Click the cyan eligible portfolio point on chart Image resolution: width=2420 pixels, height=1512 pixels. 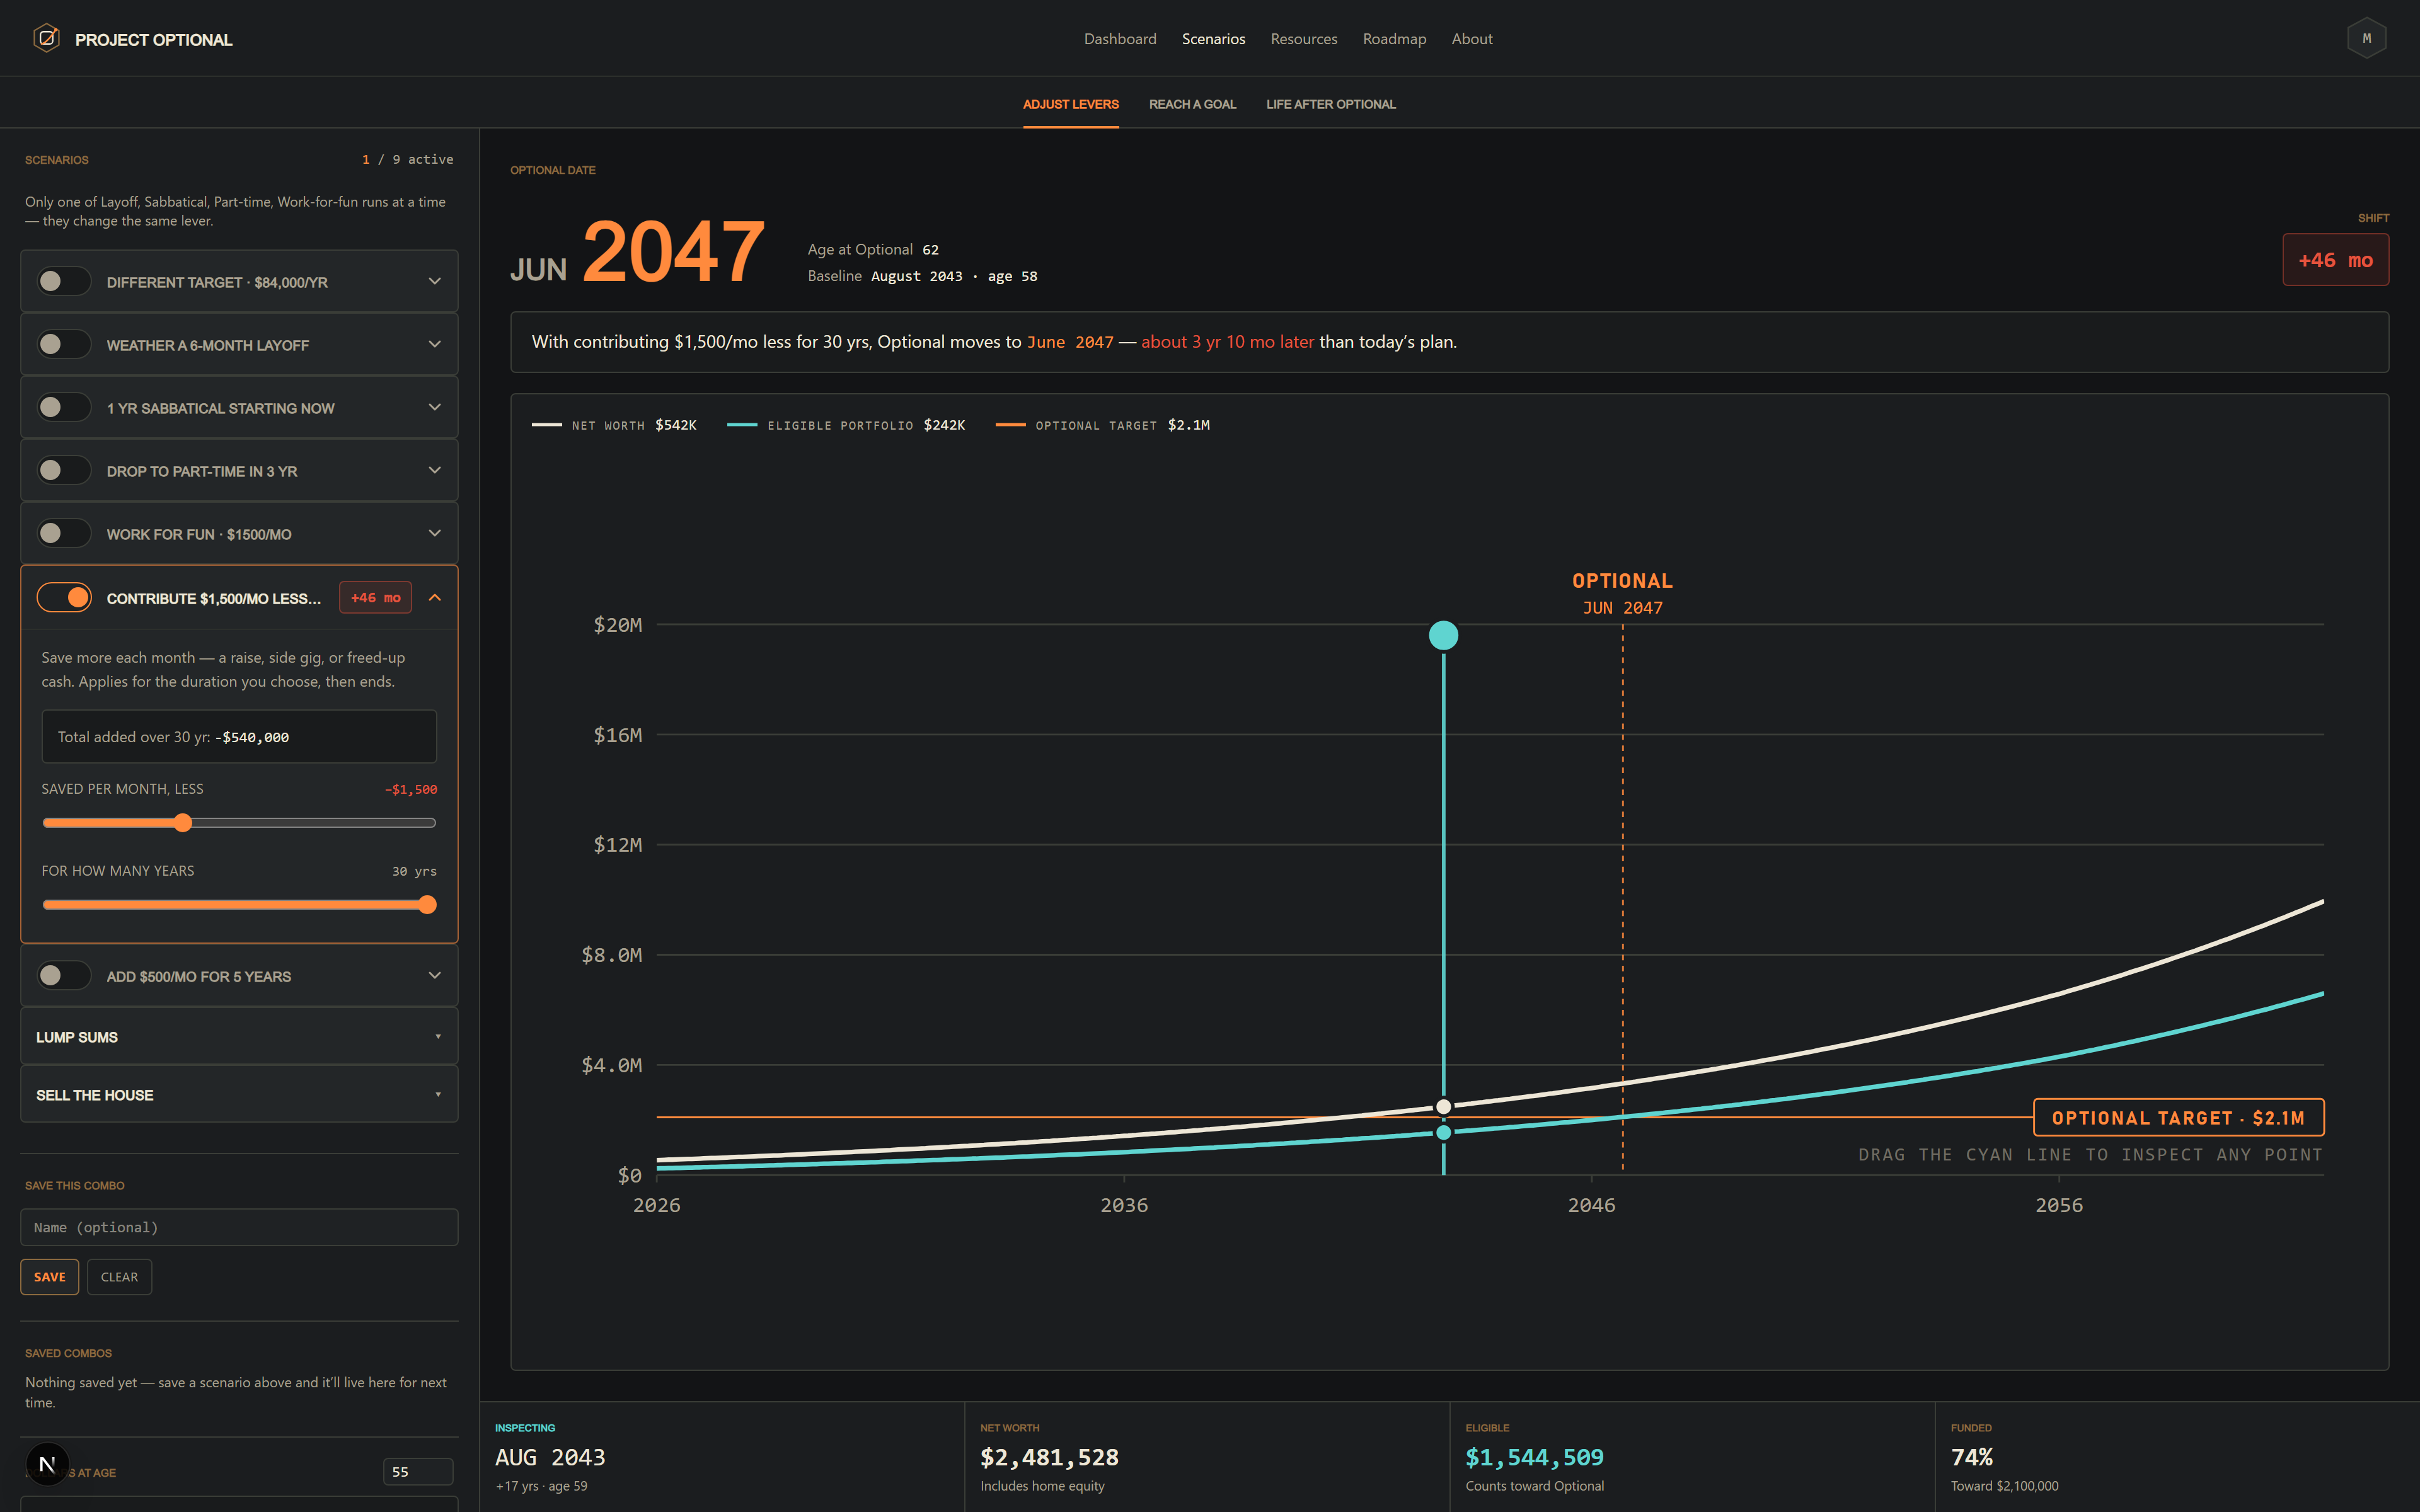point(1443,1133)
